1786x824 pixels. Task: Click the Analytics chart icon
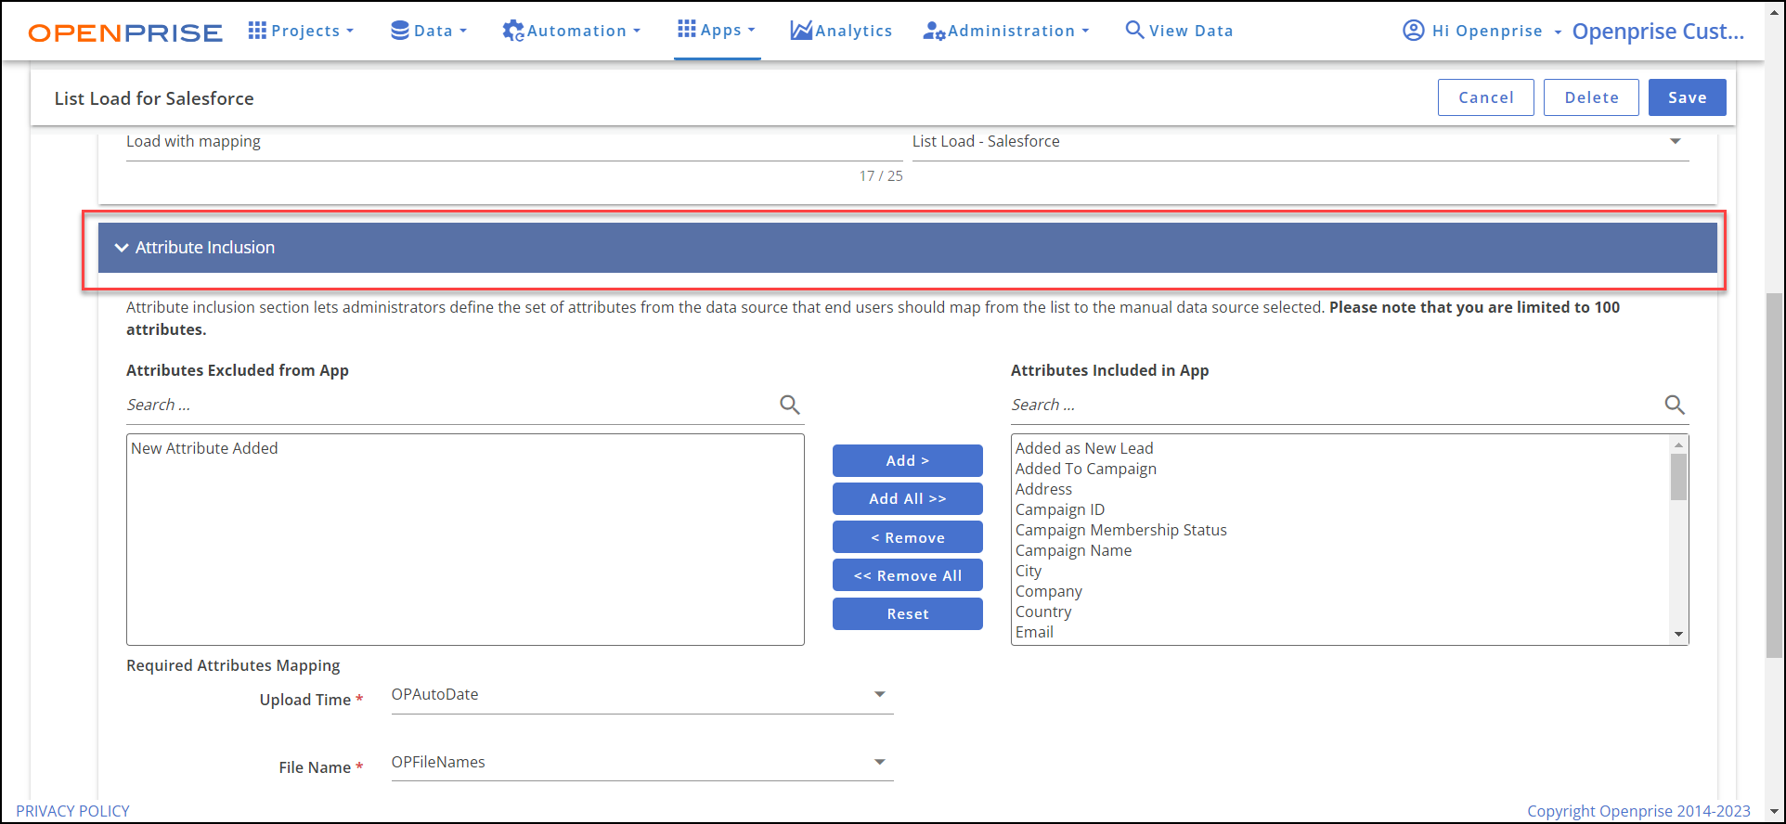click(801, 31)
